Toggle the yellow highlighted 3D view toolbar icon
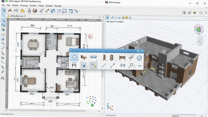The height and width of the screenshot is (117, 208). 127,17
